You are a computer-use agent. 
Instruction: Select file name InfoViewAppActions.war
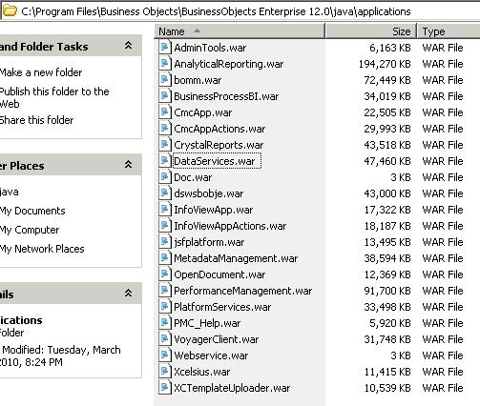coord(230,226)
